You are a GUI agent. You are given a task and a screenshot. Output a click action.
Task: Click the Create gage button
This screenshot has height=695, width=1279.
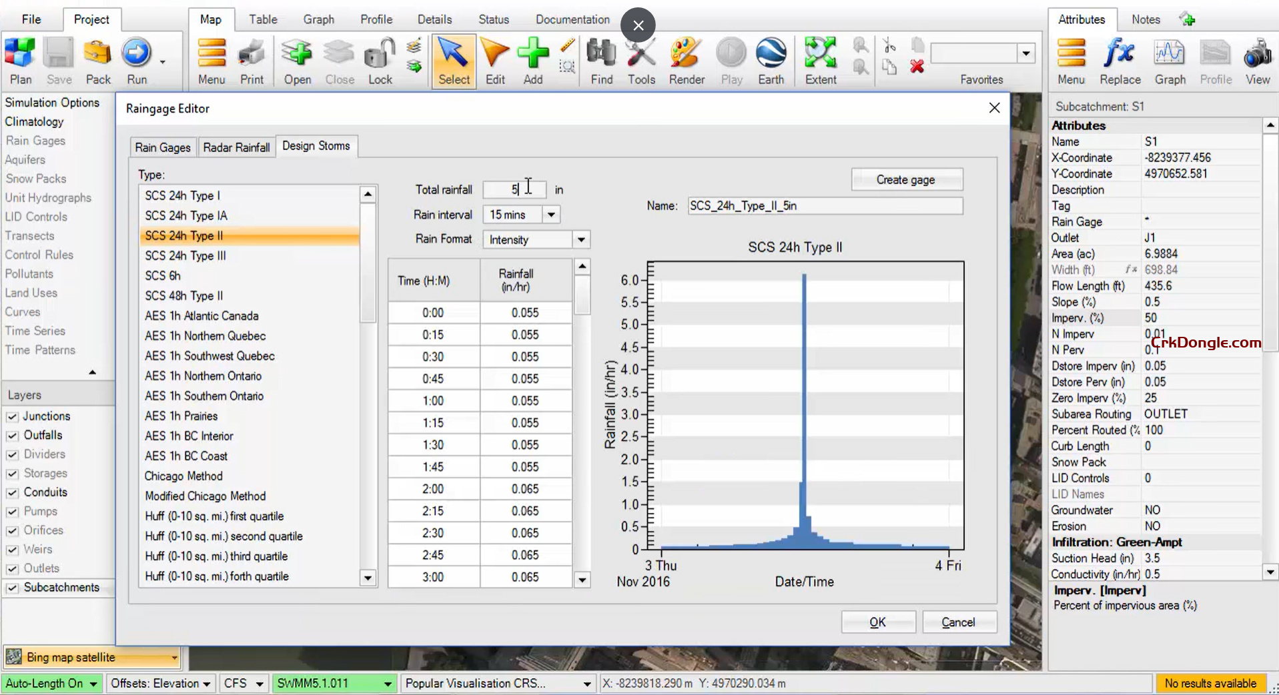click(x=906, y=179)
